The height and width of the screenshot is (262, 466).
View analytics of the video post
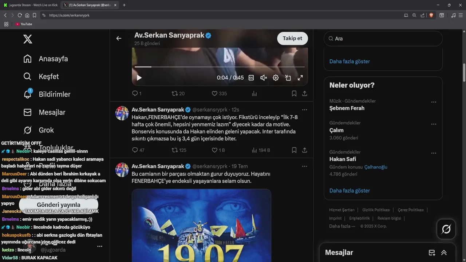(x=254, y=94)
